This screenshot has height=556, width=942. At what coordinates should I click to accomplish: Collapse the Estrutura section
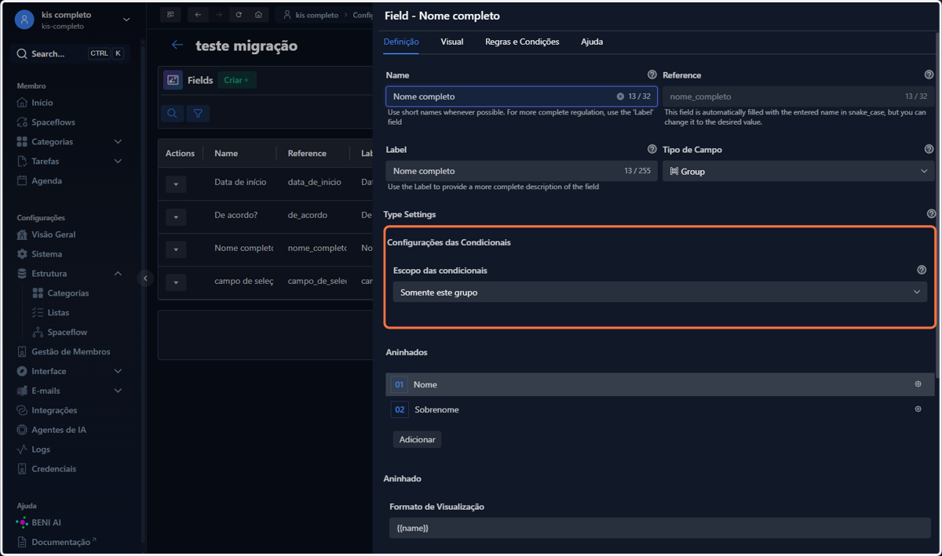(118, 274)
